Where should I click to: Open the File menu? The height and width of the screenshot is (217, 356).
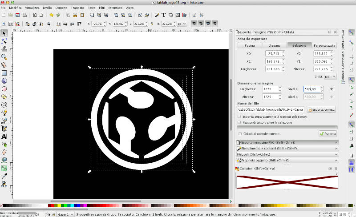(x=3, y=8)
